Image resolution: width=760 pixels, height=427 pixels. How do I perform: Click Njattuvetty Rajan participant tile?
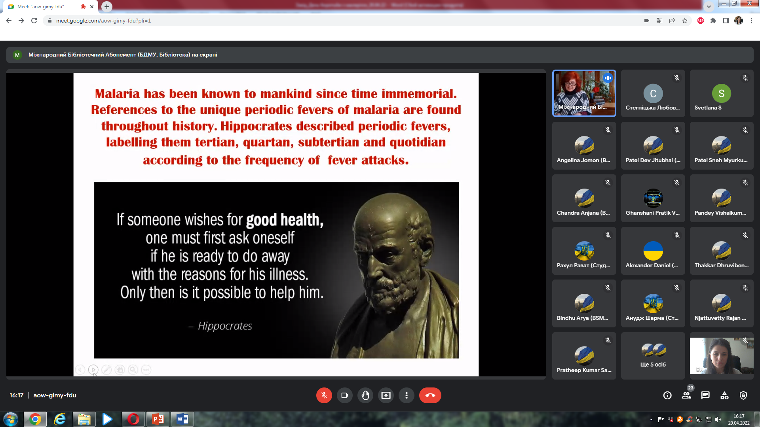(x=722, y=304)
